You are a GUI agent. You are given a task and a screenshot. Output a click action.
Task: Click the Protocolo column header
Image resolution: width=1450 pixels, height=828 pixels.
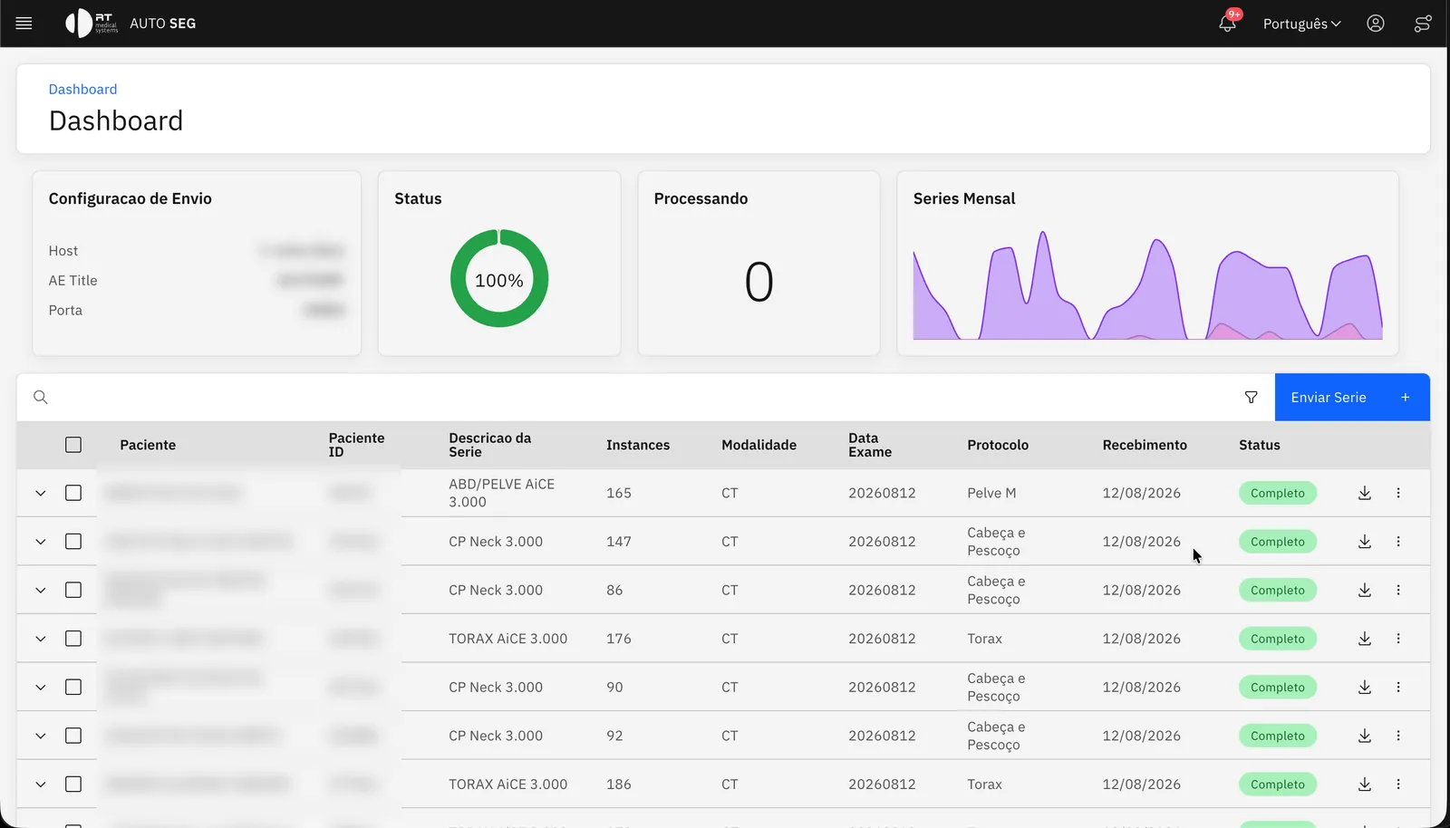[x=998, y=445]
